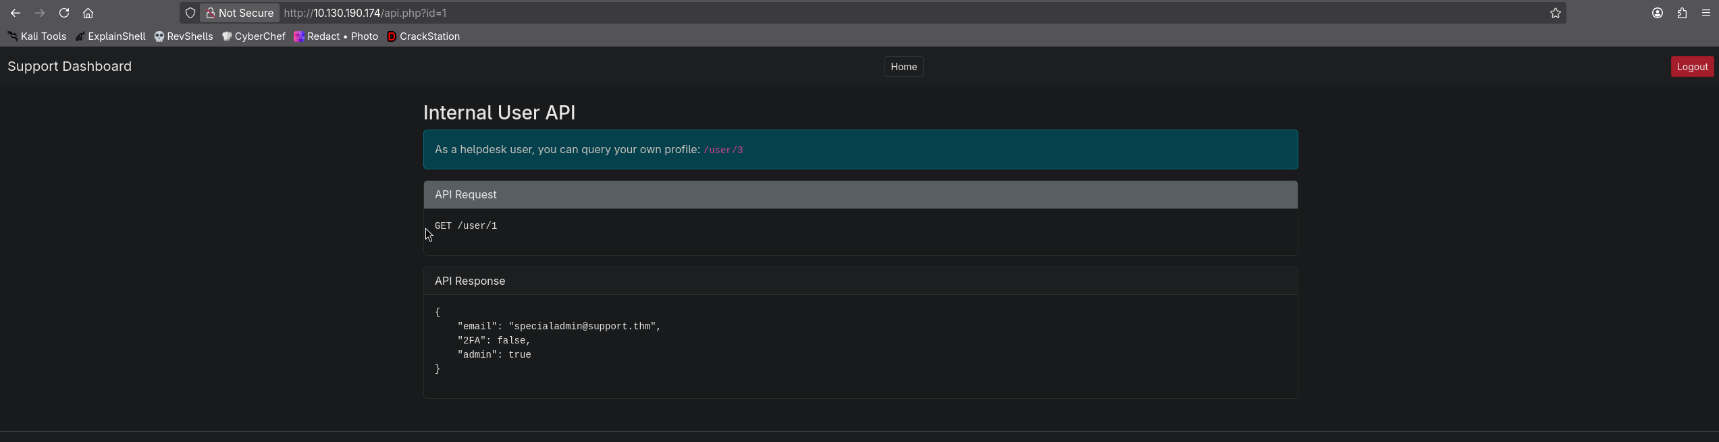Open the ExplainShell bookmark
1719x442 pixels.
[x=111, y=36]
